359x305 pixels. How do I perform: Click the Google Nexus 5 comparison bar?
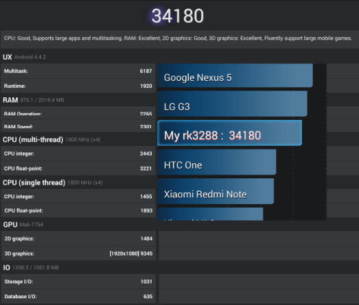[x=235, y=75]
